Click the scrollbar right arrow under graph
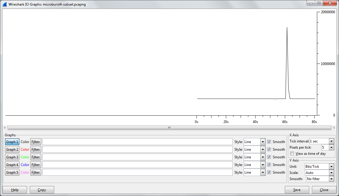 [x=334, y=128]
